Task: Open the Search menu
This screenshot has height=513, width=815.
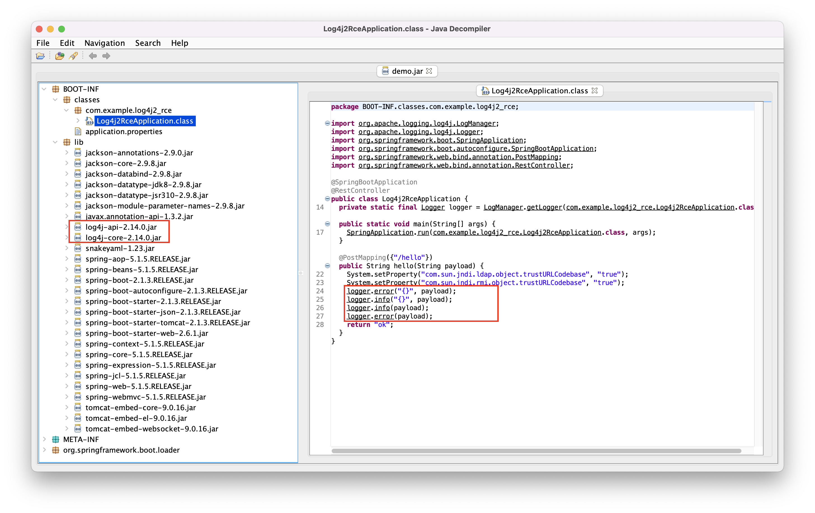Action: (148, 43)
